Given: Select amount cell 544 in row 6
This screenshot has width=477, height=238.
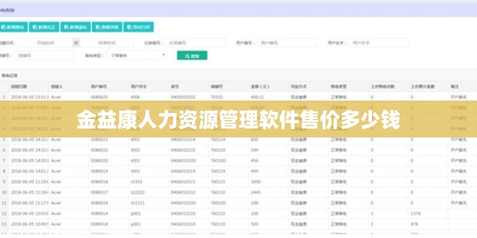Looking at the screenshot, I should coord(255,150).
